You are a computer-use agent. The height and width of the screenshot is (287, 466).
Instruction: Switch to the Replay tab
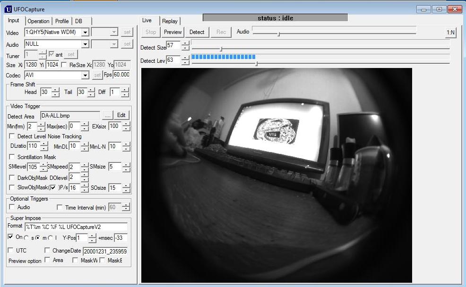click(170, 21)
